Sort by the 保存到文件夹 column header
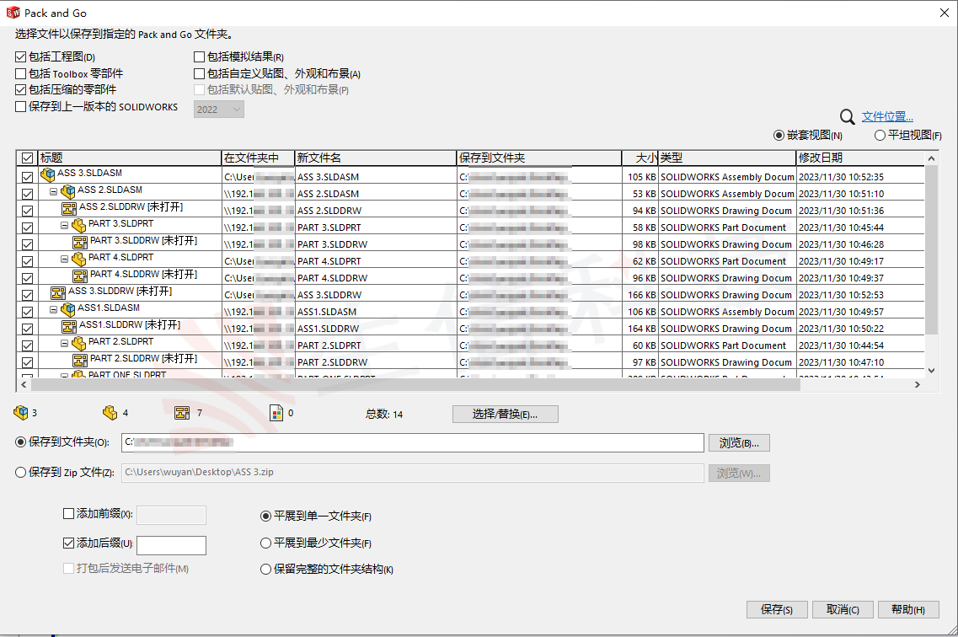 tap(539, 158)
